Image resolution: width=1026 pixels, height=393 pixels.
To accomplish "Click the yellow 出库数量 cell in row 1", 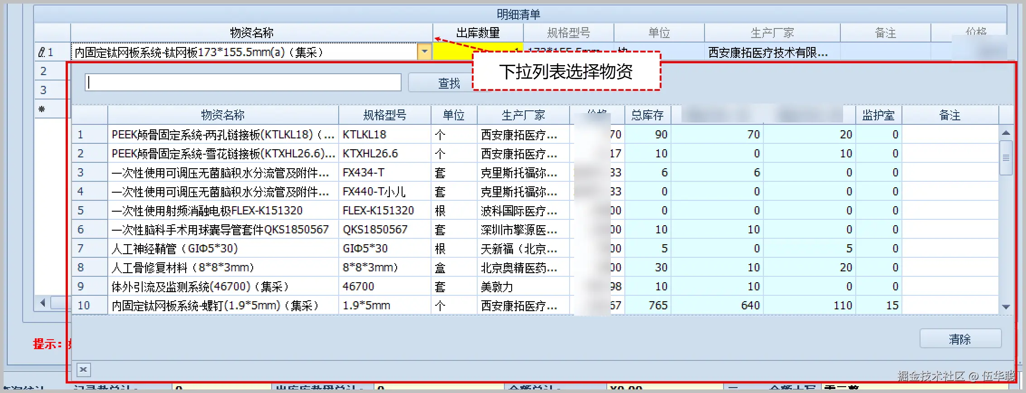I will coord(478,52).
